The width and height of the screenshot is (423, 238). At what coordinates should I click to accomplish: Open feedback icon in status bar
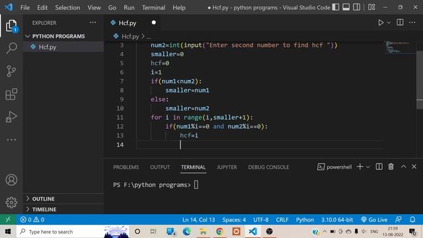(x=398, y=219)
